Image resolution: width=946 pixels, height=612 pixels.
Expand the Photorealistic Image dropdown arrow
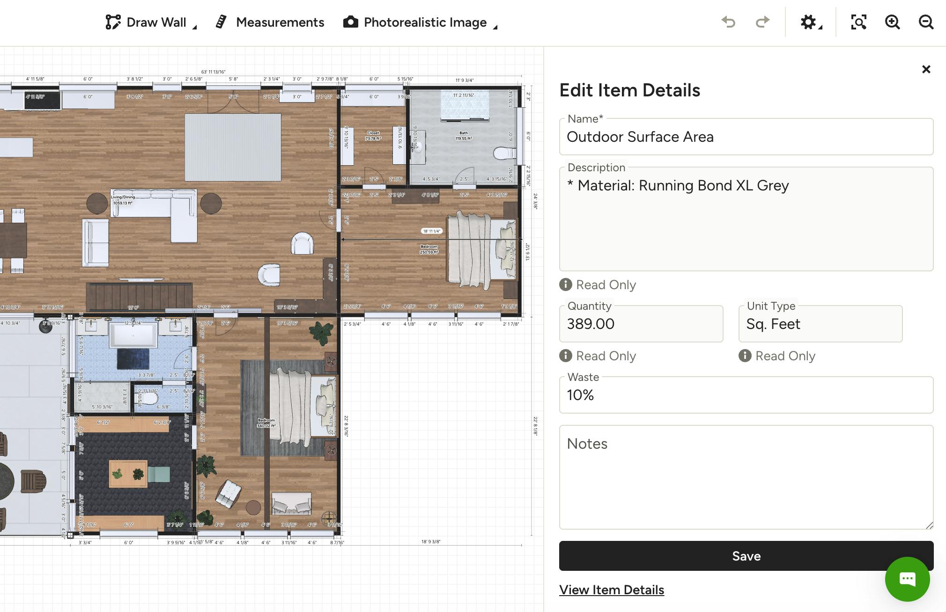[x=495, y=27]
